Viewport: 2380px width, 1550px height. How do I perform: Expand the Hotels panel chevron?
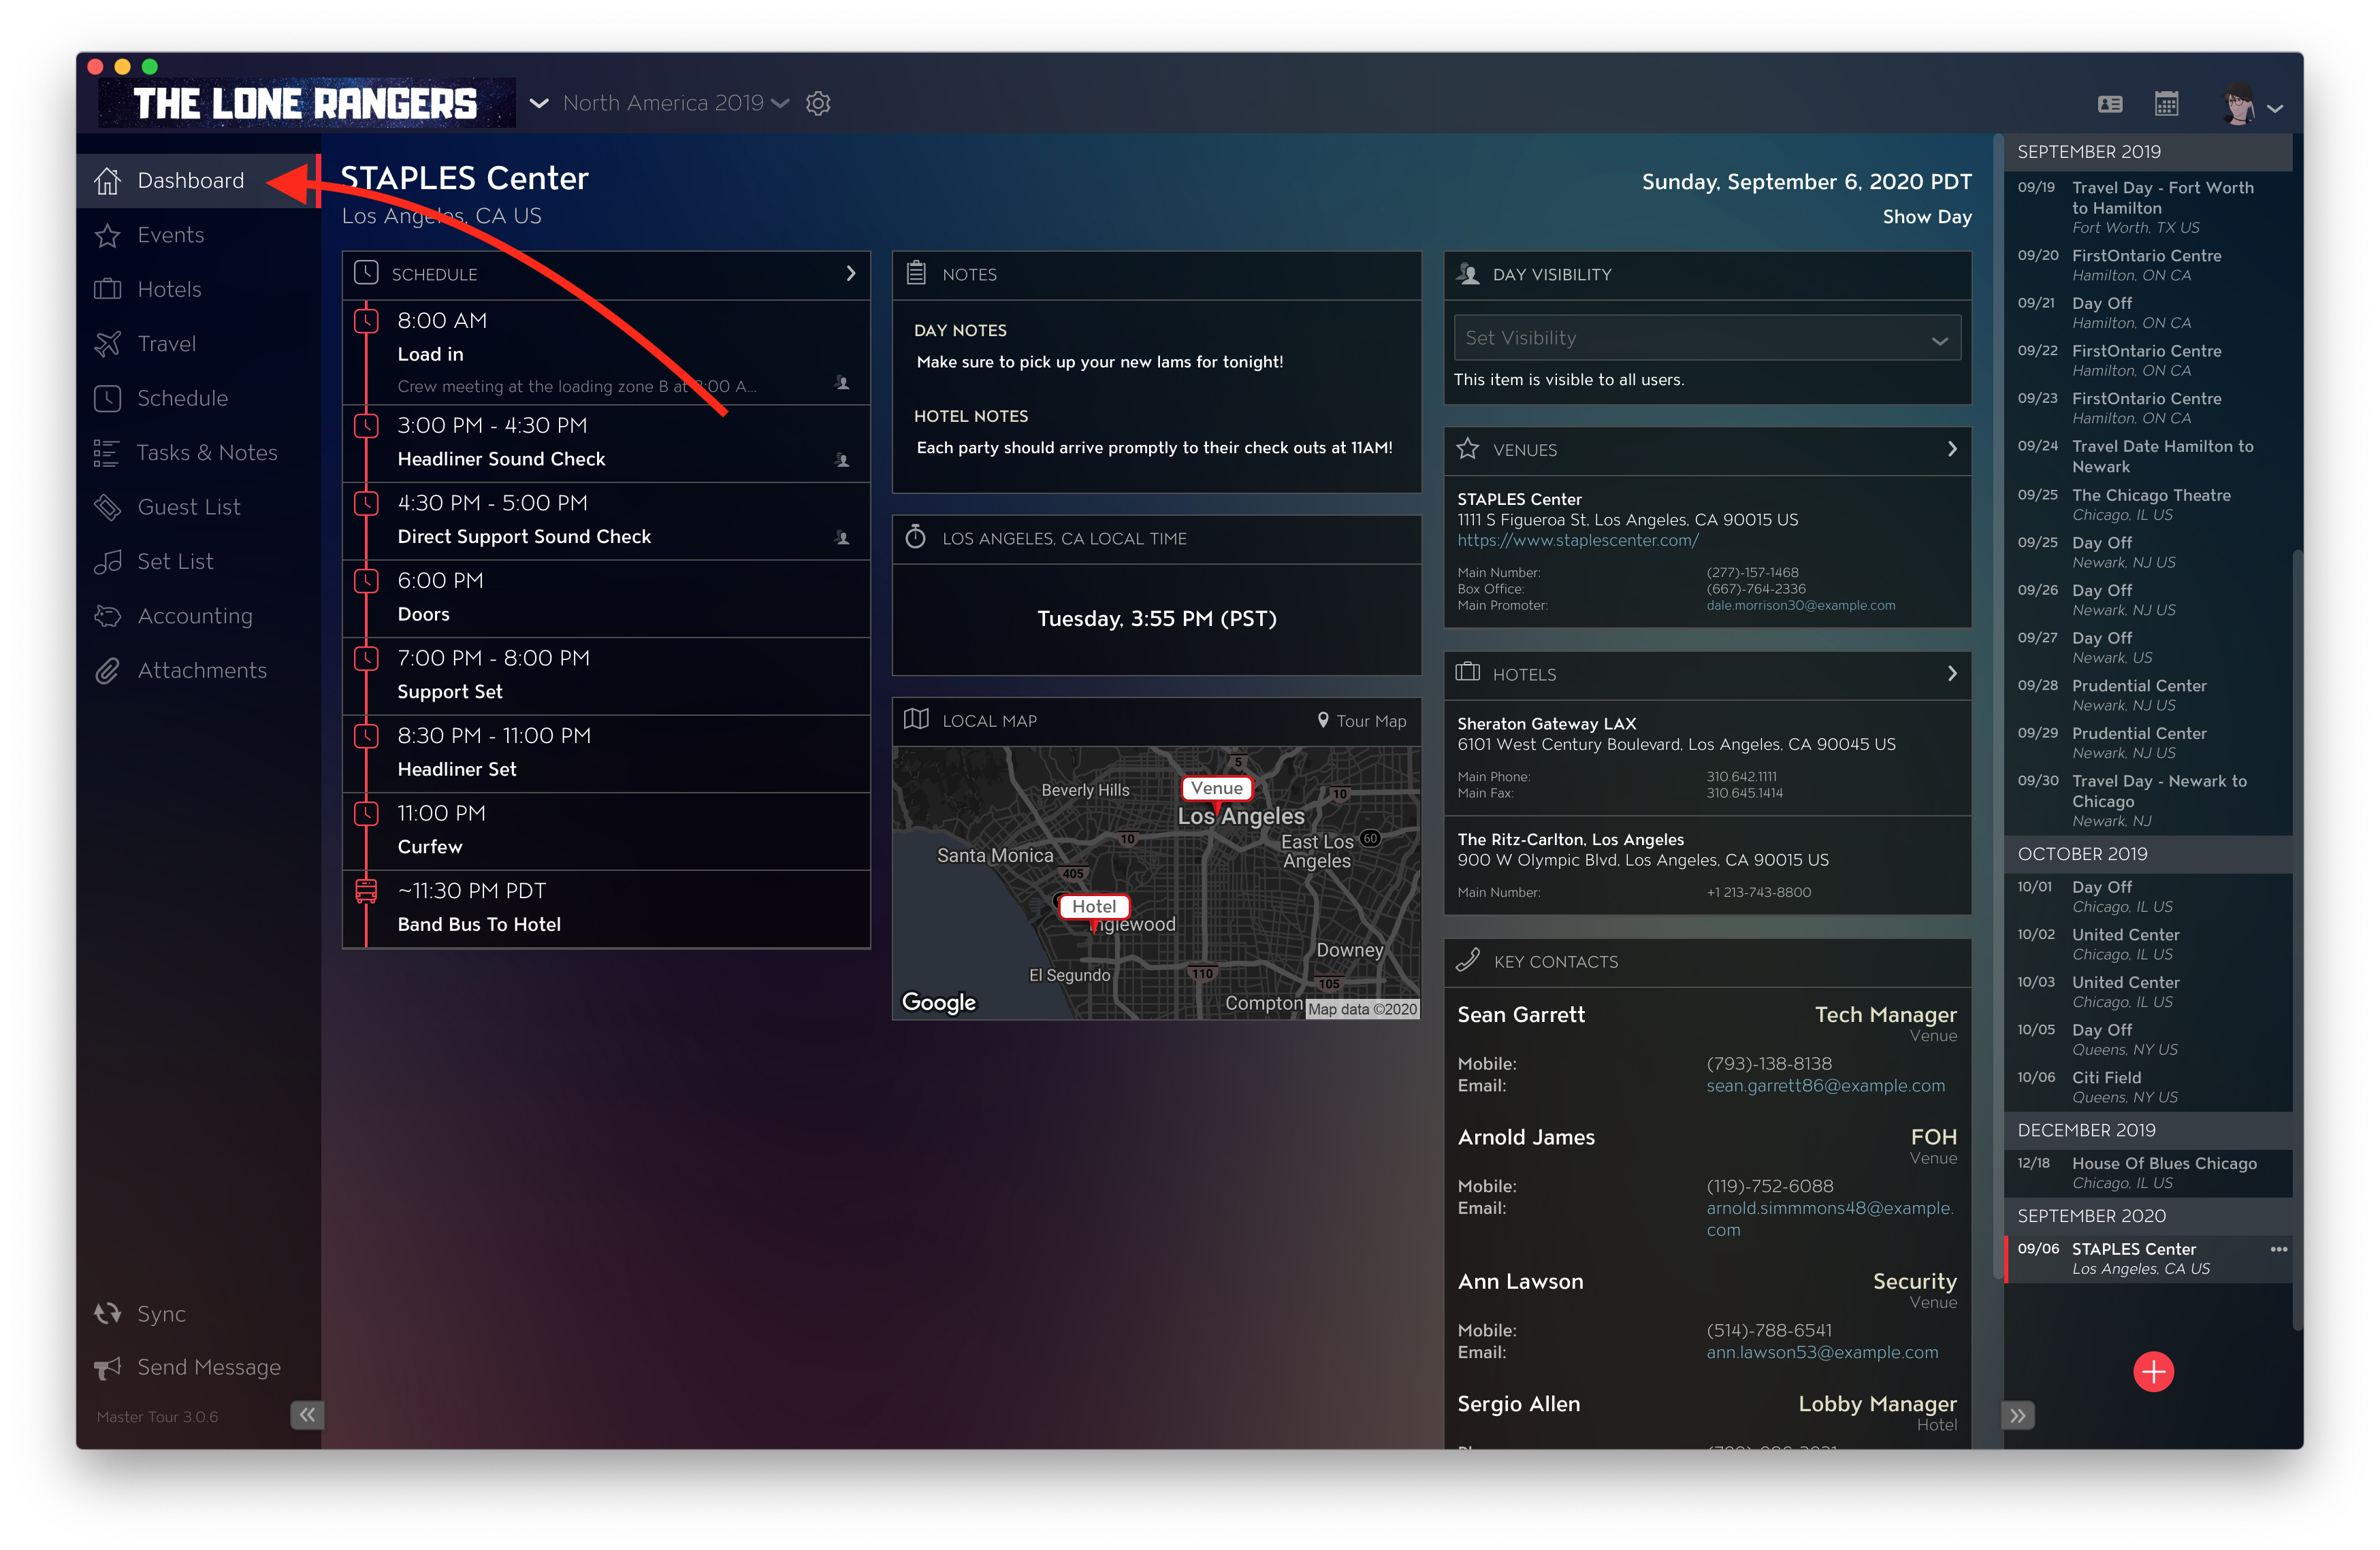(x=1951, y=674)
